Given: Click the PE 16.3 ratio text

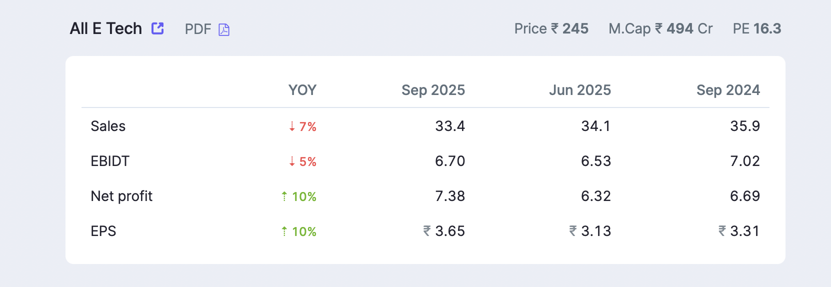Looking at the screenshot, I should tap(756, 28).
